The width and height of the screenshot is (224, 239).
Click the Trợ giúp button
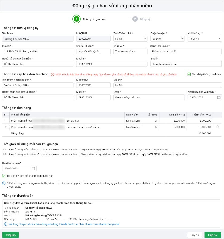10,235
